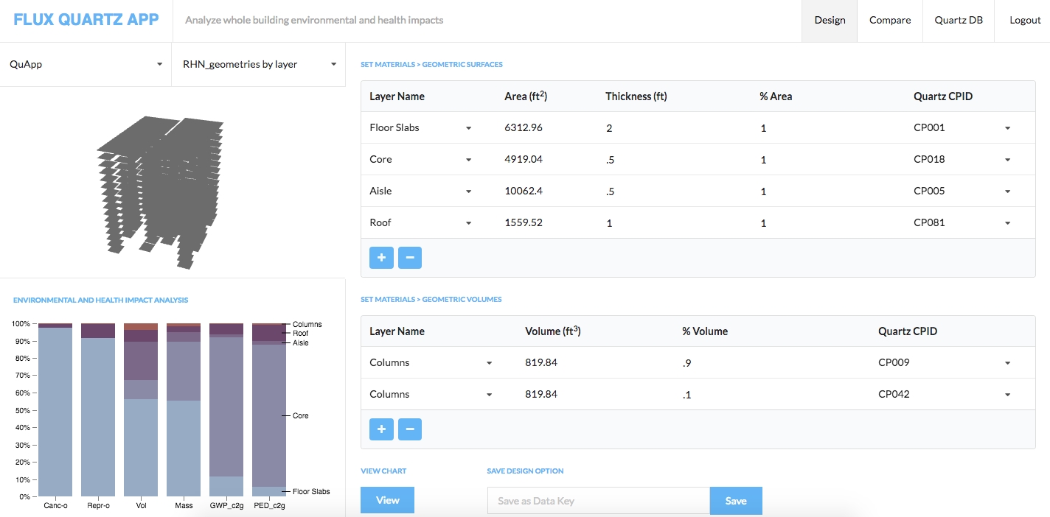Click the Floor Slabs legend label in chart
The width and height of the screenshot is (1050, 517).
(311, 491)
